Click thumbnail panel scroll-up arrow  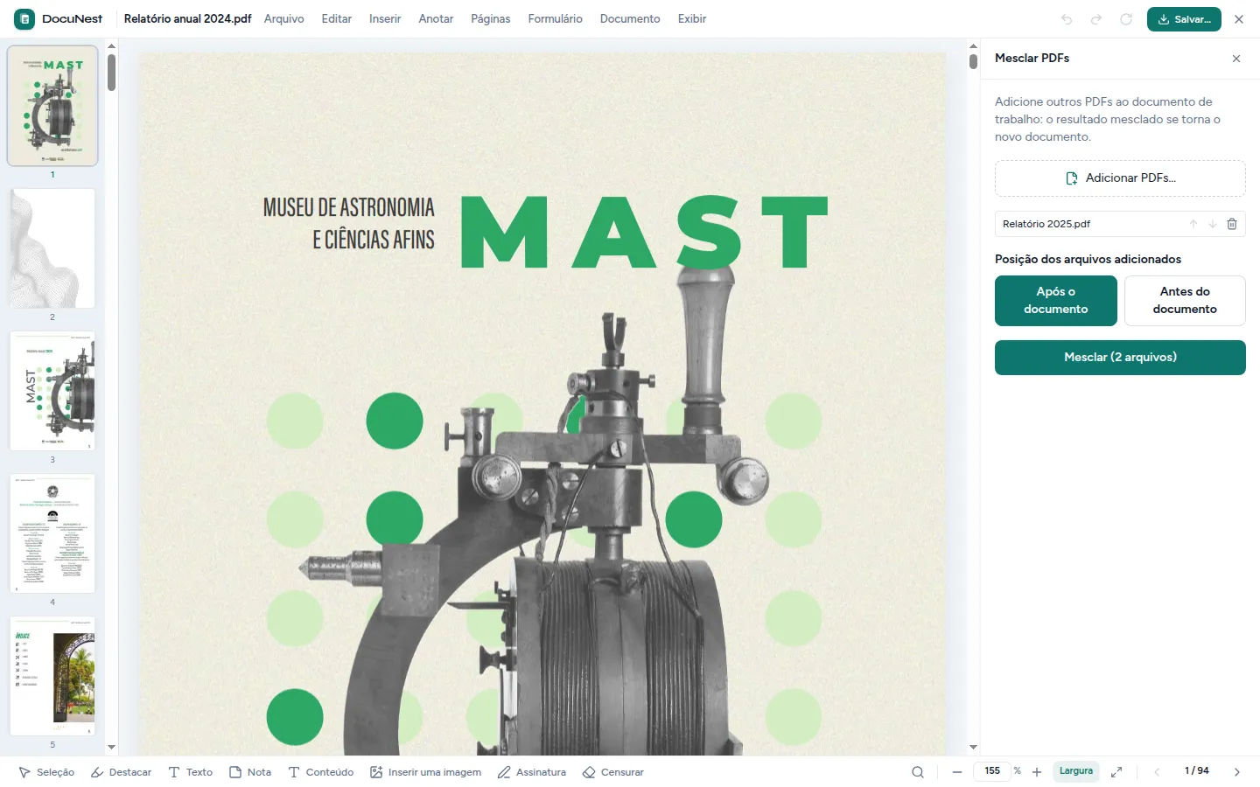click(111, 46)
